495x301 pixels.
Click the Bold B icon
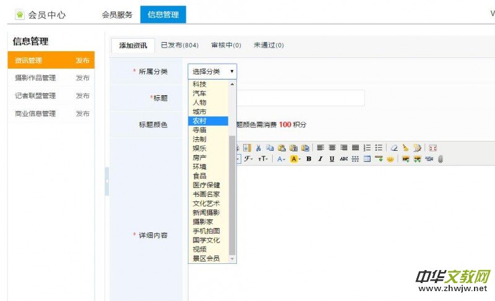coord(309,159)
